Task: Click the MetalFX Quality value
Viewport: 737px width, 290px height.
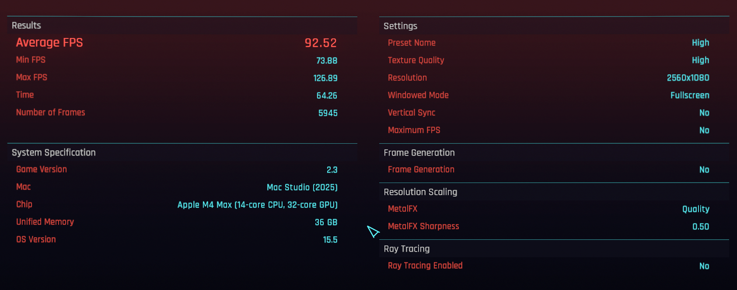Action: tap(695, 209)
